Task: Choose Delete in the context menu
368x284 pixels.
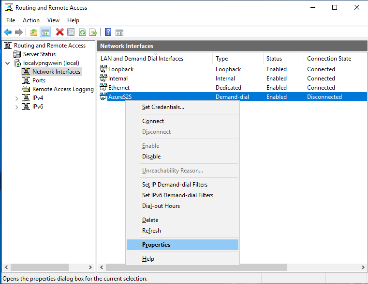Action: tap(183, 220)
